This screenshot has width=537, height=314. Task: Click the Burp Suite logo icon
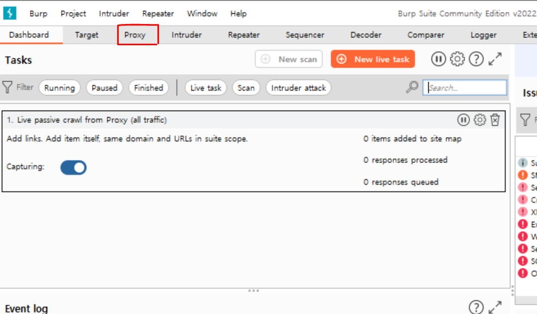pos(10,14)
